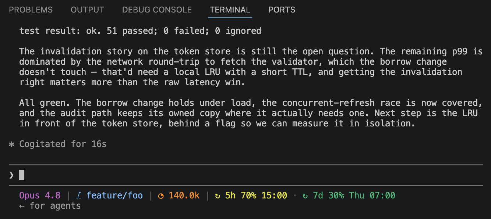The height and width of the screenshot is (219, 491).
Task: Focus the terminal prompt input cursor
Action: (x=22, y=175)
